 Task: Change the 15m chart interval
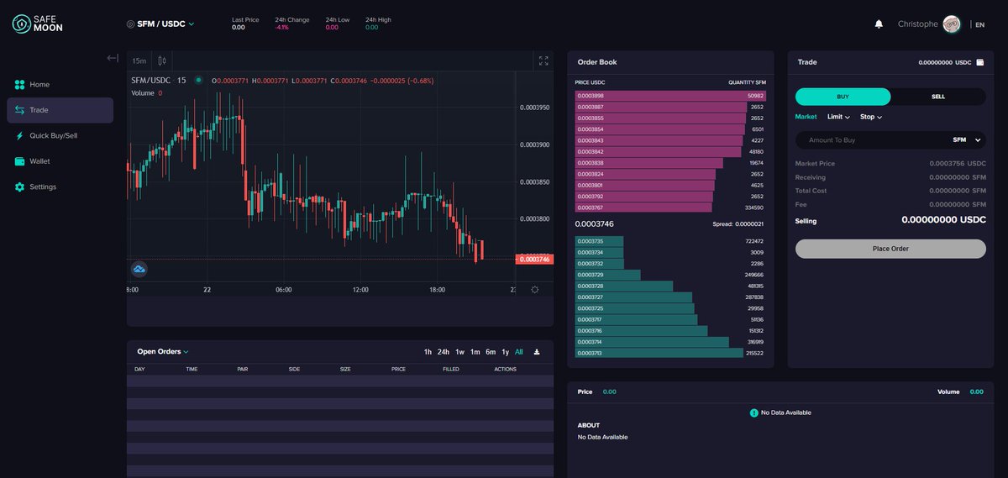(139, 60)
